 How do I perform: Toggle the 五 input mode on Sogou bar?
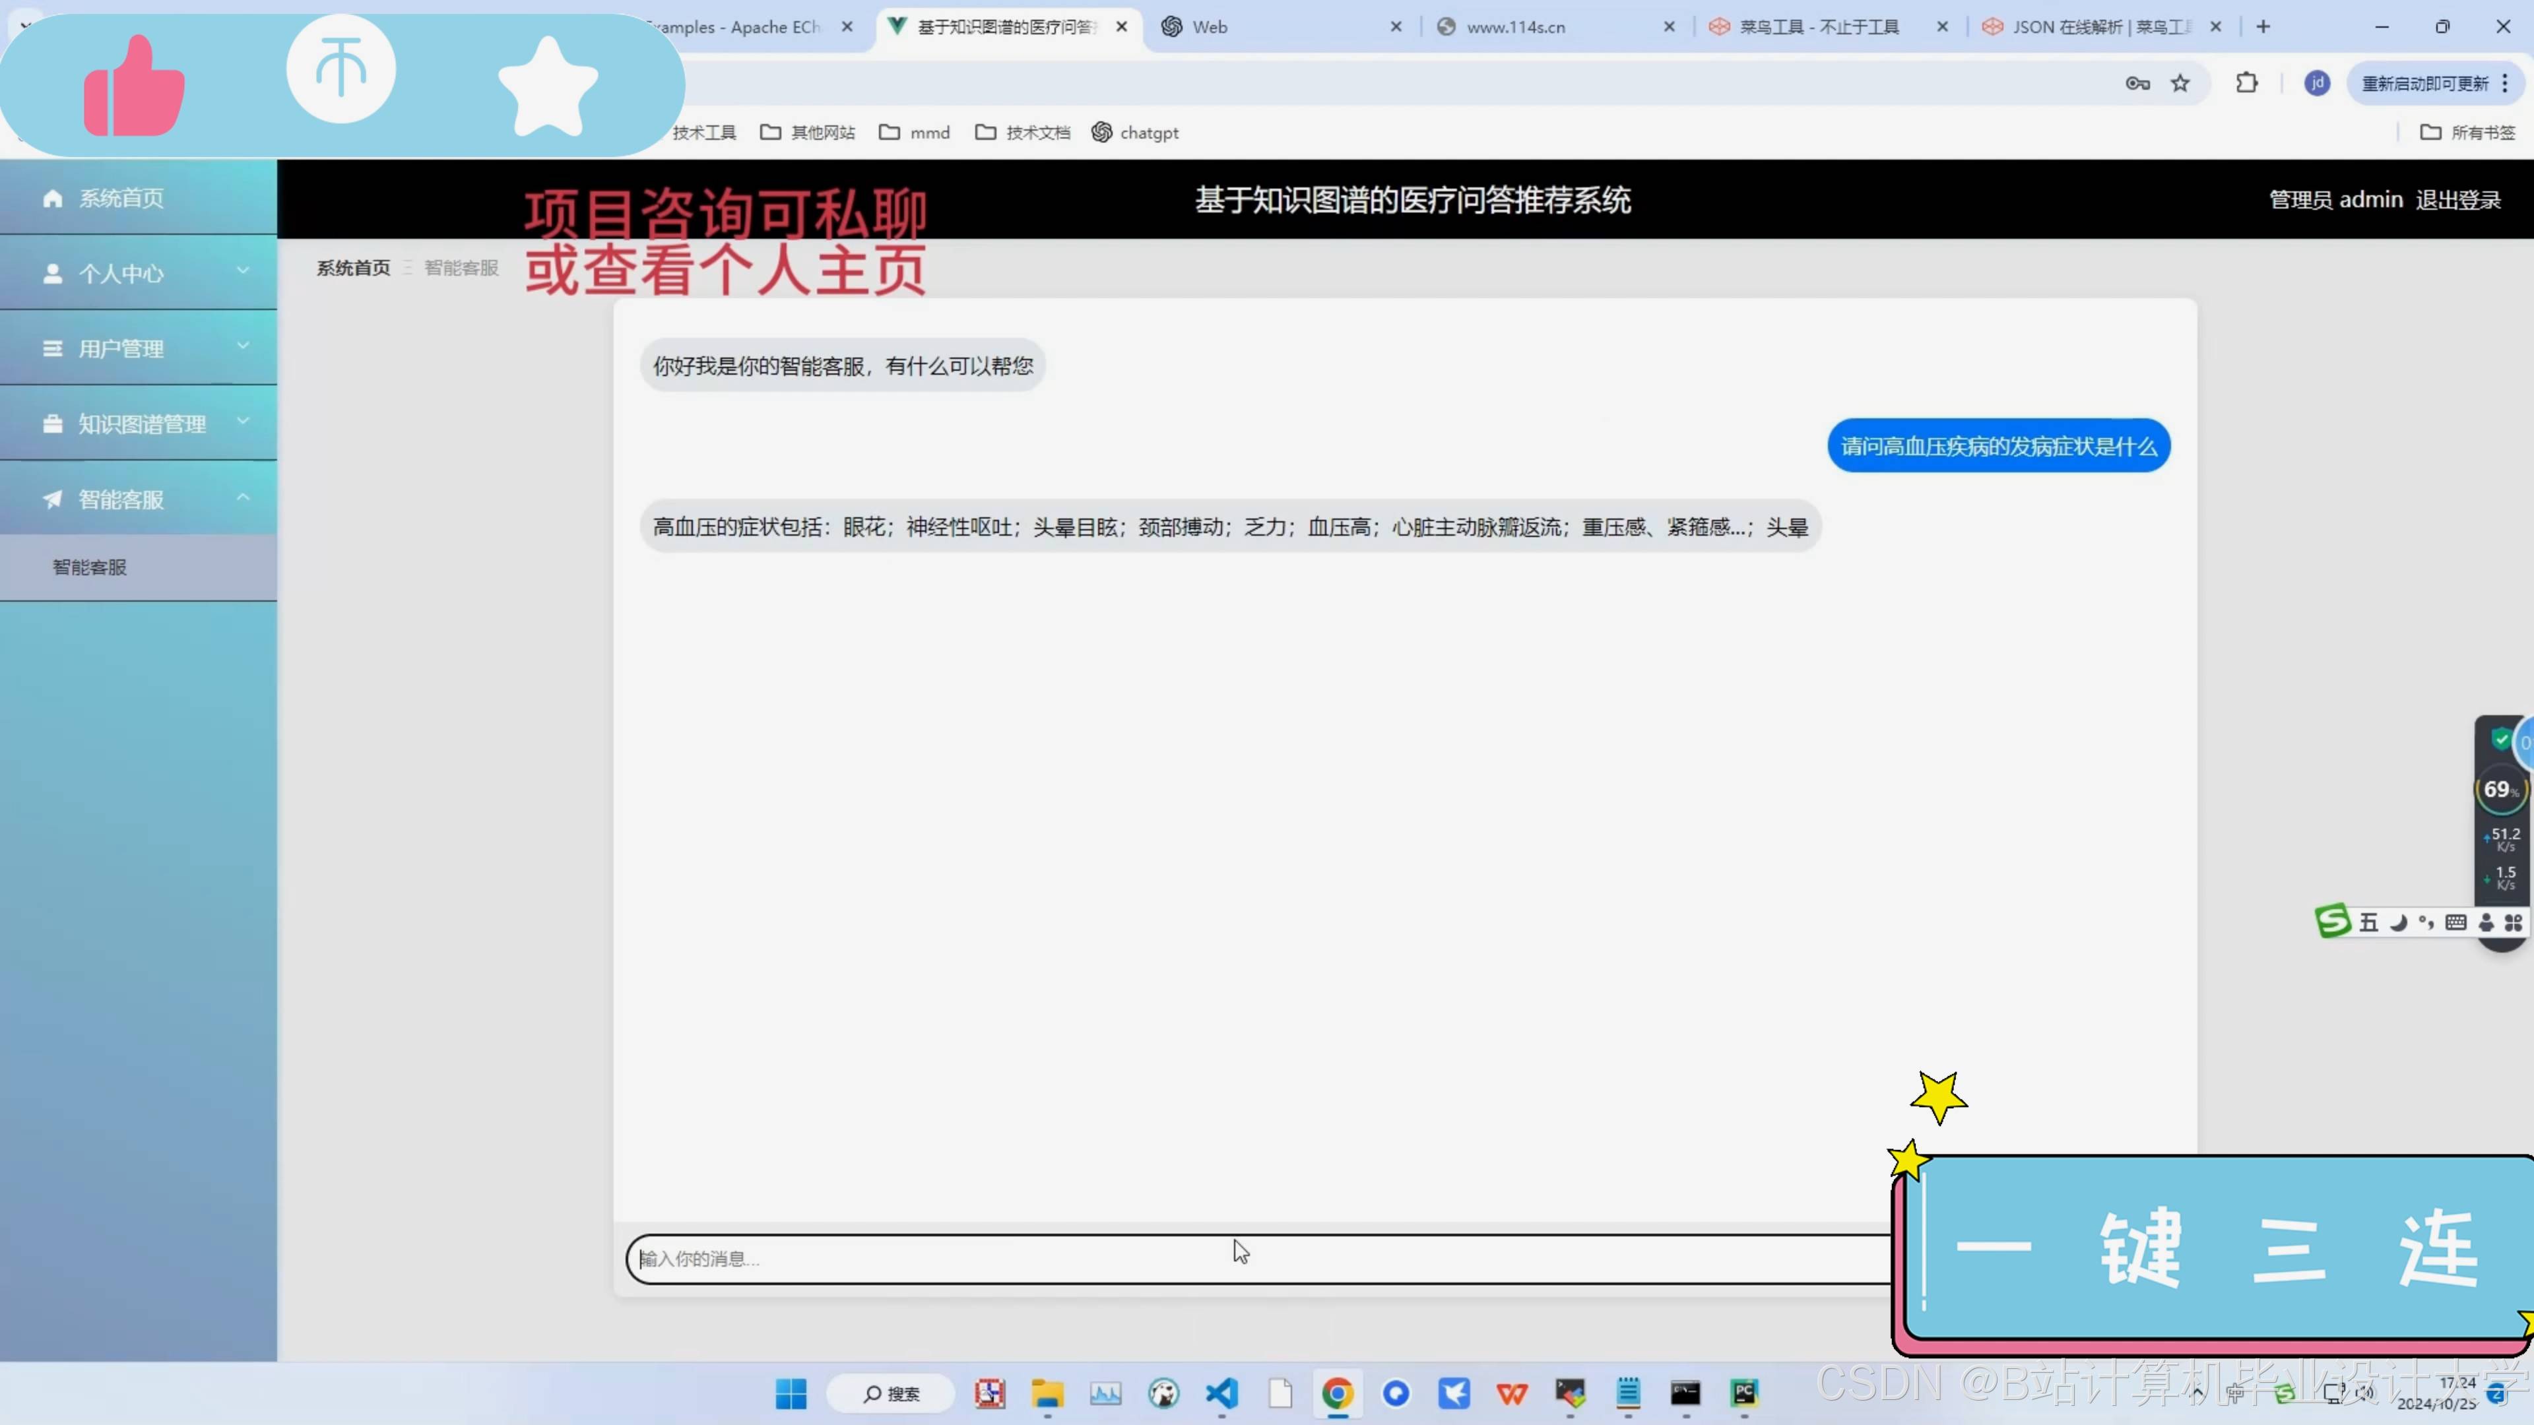pos(2369,922)
